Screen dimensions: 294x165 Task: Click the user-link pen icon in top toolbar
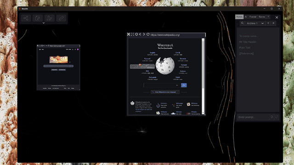coord(49,18)
